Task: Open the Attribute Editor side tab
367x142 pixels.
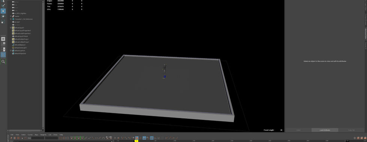Action: coord(366,34)
